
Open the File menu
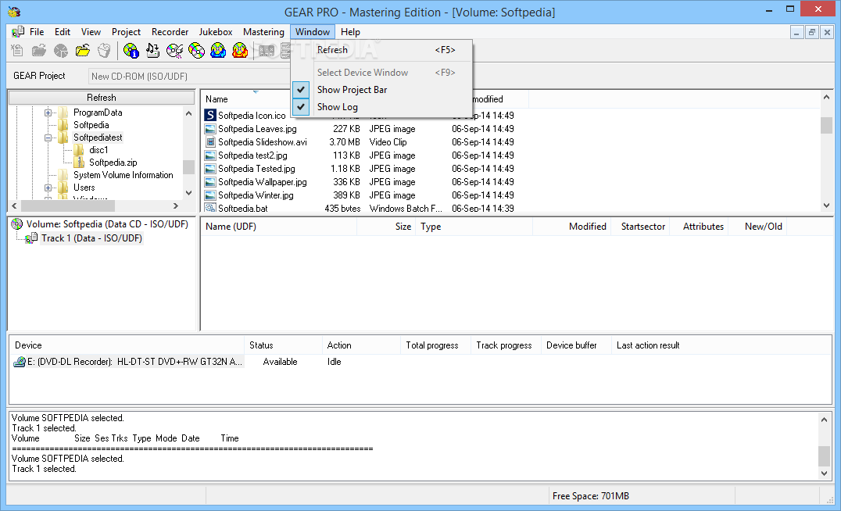[37, 31]
